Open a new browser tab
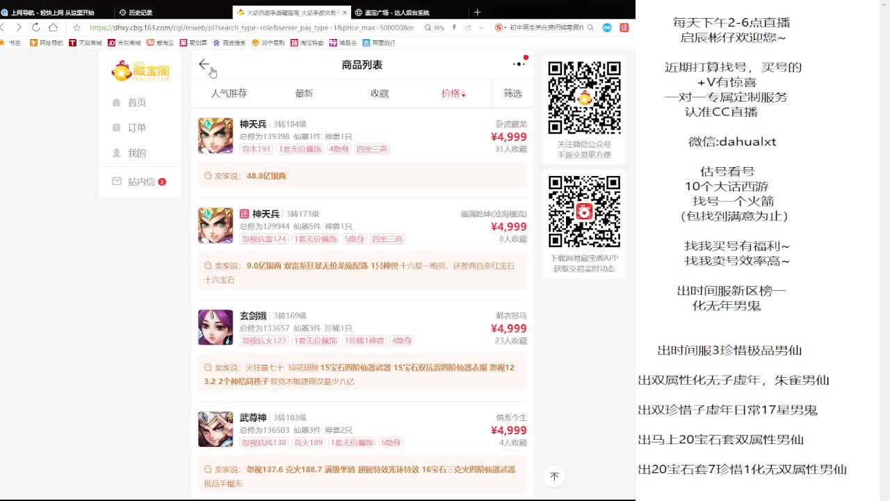This screenshot has height=501, width=890. [x=477, y=12]
